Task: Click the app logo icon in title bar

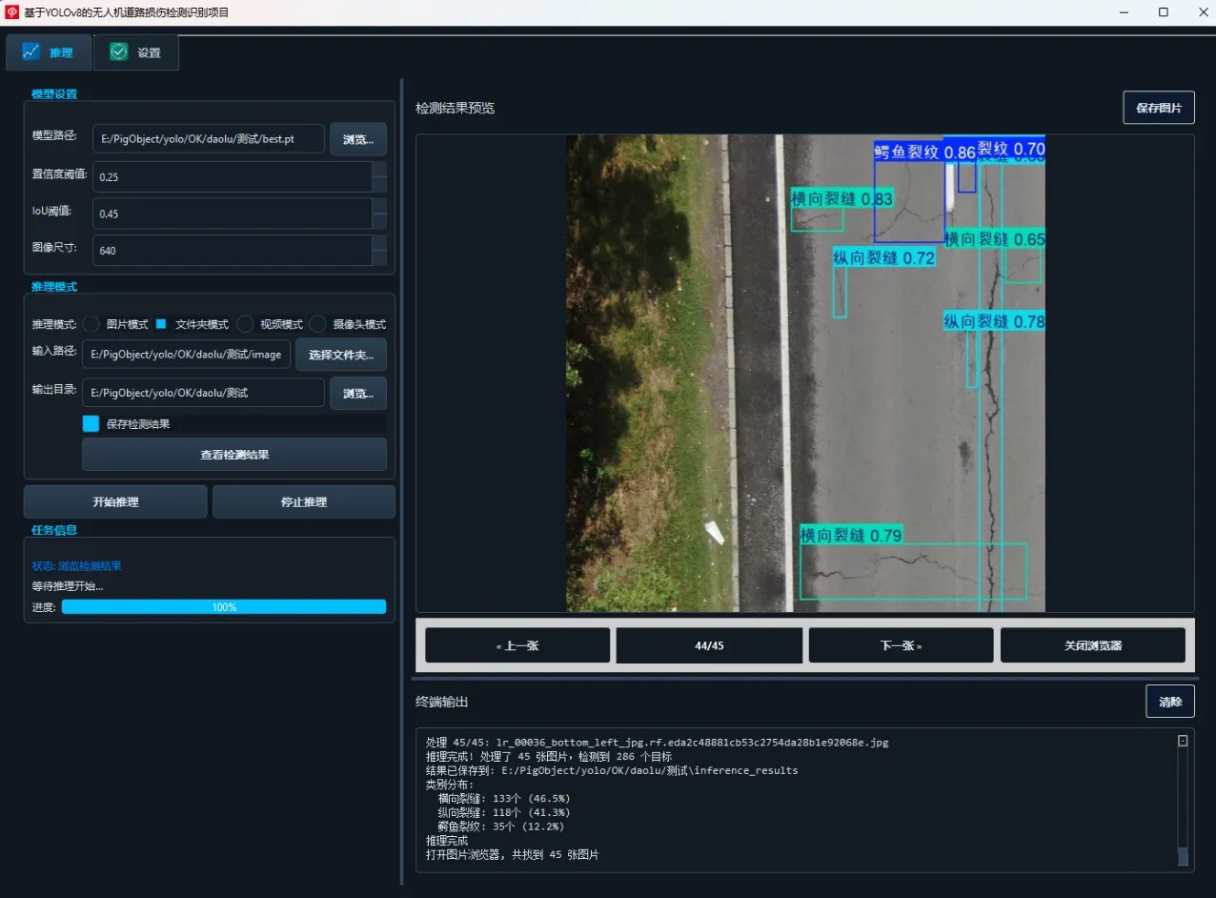Action: (12, 12)
